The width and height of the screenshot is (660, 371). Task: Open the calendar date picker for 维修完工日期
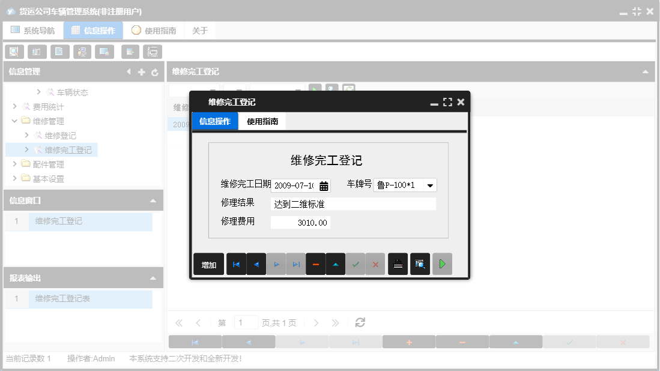(324, 185)
